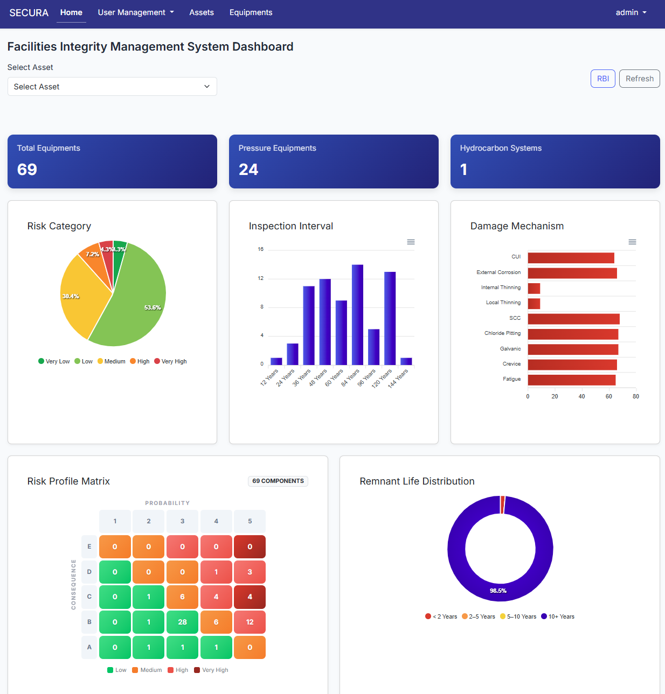The height and width of the screenshot is (694, 665).
Task: Toggle Low legend in Risk Category
Action: click(x=84, y=361)
